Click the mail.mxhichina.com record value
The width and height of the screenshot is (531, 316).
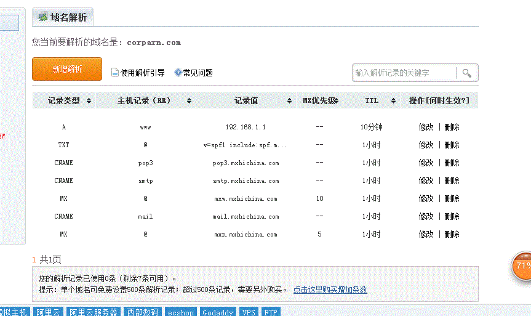pyautogui.click(x=246, y=217)
